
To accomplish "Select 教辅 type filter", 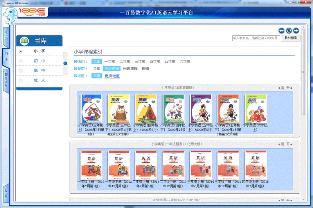I will click(145, 68).
